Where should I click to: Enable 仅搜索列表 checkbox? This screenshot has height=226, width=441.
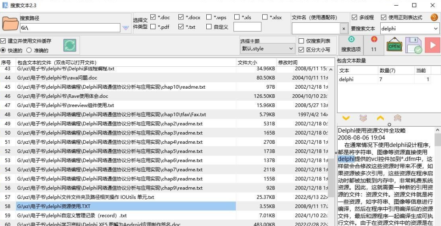pos(301,41)
